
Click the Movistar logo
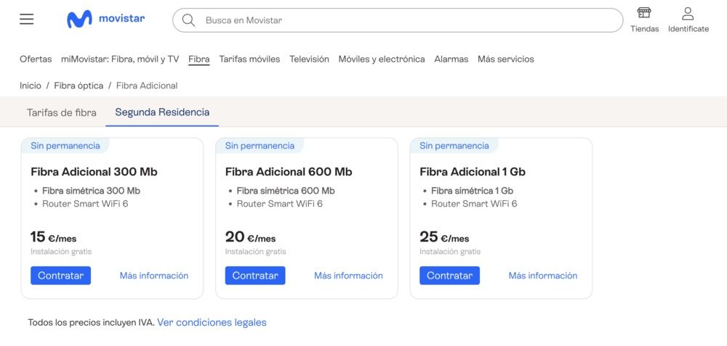[105, 19]
